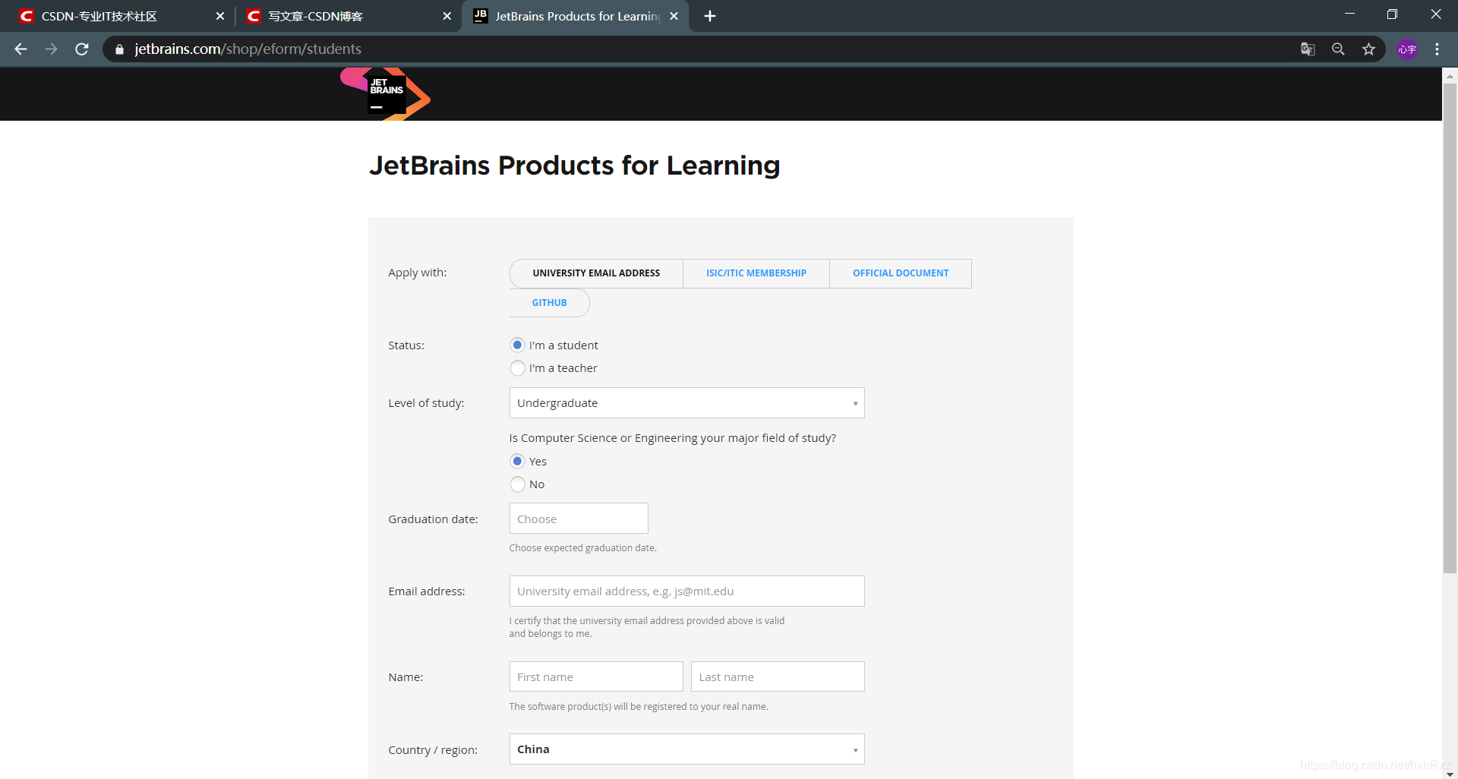Restore down the Chrome window
Image resolution: width=1458 pixels, height=779 pixels.
pyautogui.click(x=1392, y=14)
